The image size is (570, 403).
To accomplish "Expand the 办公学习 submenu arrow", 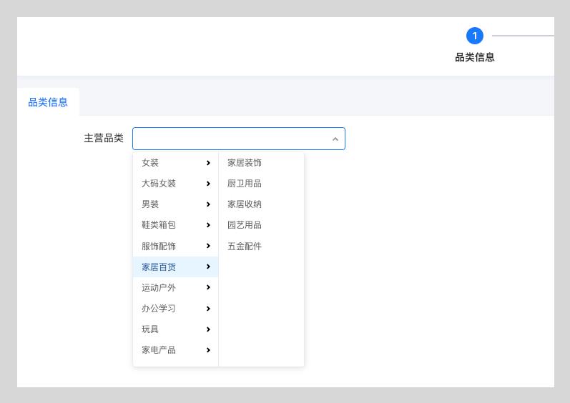I will [208, 309].
